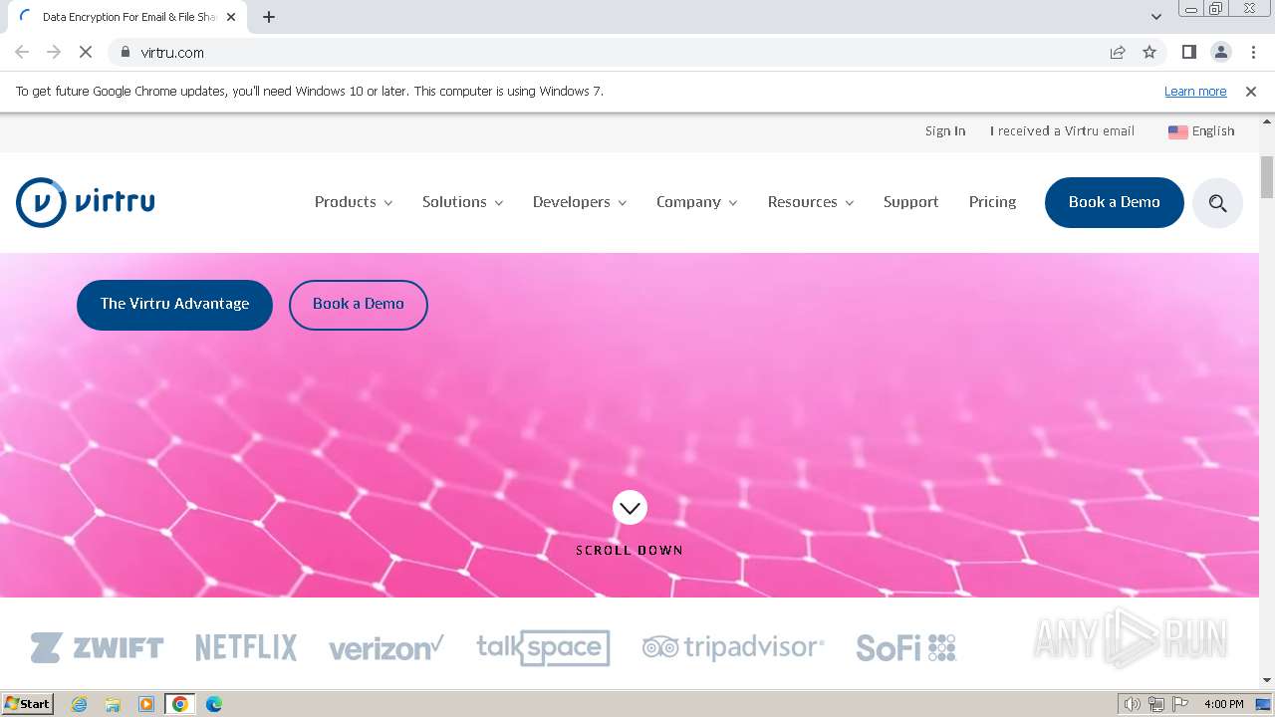Share this page icon
Viewport: 1275px width, 717px height.
point(1118,52)
